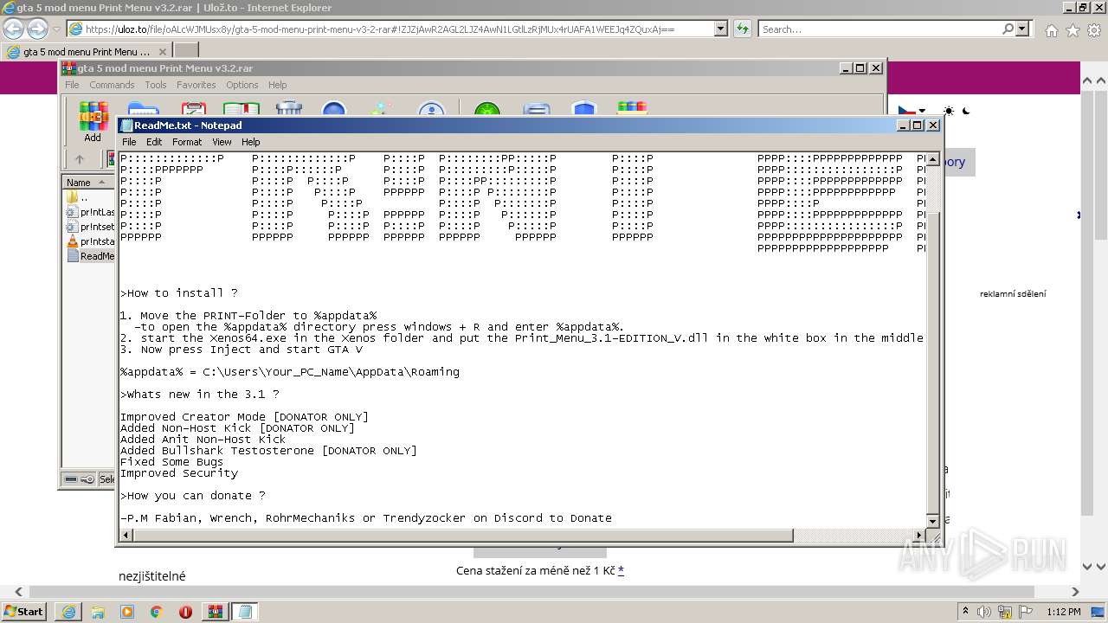Open IE Tools gear icon
The height and width of the screenshot is (623, 1108).
1093,29
